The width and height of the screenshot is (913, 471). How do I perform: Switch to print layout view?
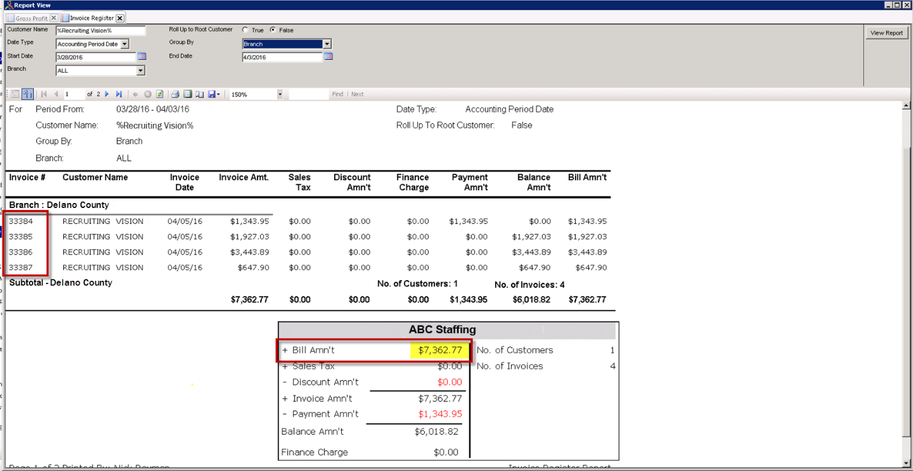(187, 94)
